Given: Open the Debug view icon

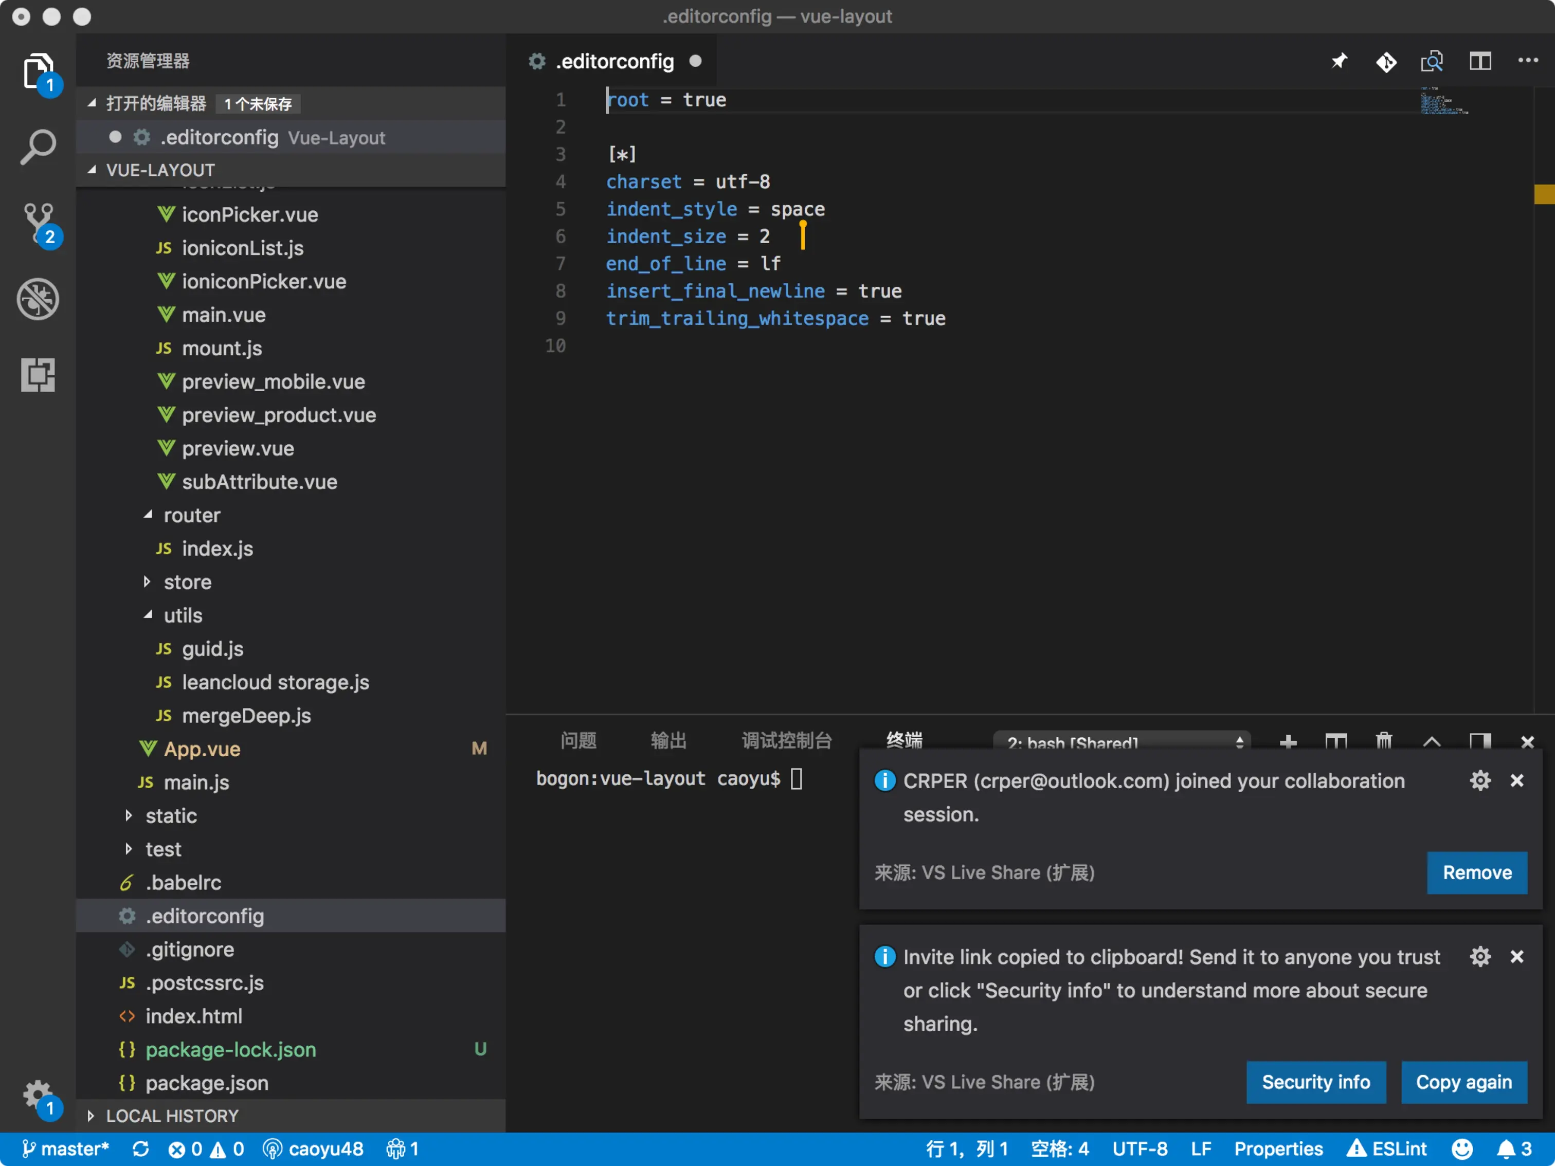Looking at the screenshot, I should tap(38, 299).
